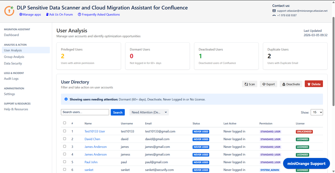This screenshot has width=335, height=173.
Task: Go to Group Analysis in sidebar
Action: pos(14,57)
